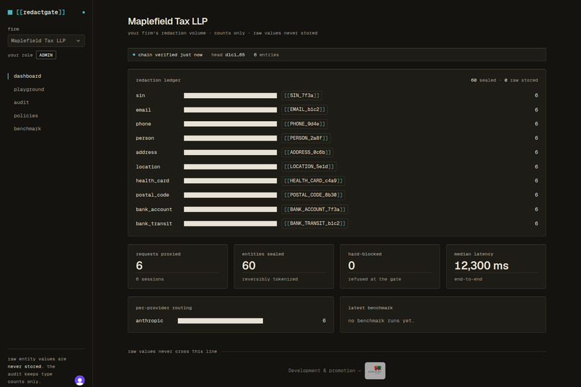The width and height of the screenshot is (581, 387).
Task: Click the [[BANK_ACCOUNT_7f3a]] token tag
Action: (x=314, y=209)
